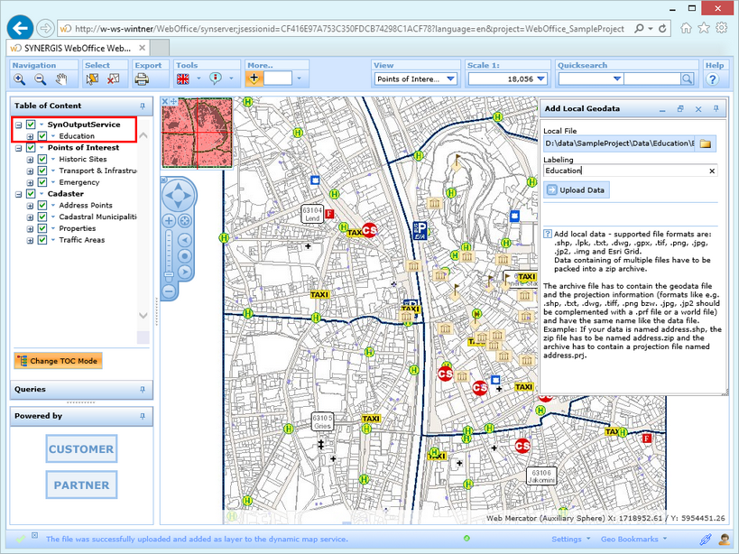Collapse the SynOutputService tree node
The image size is (739, 554).
click(x=17, y=125)
